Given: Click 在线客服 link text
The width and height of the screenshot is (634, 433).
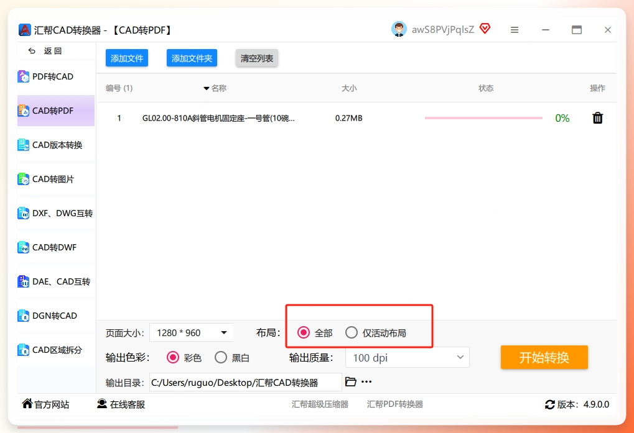Looking at the screenshot, I should [128, 404].
